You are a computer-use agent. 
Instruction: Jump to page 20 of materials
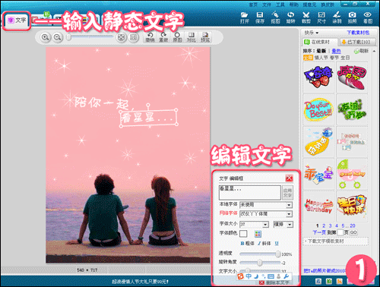coord(352,225)
